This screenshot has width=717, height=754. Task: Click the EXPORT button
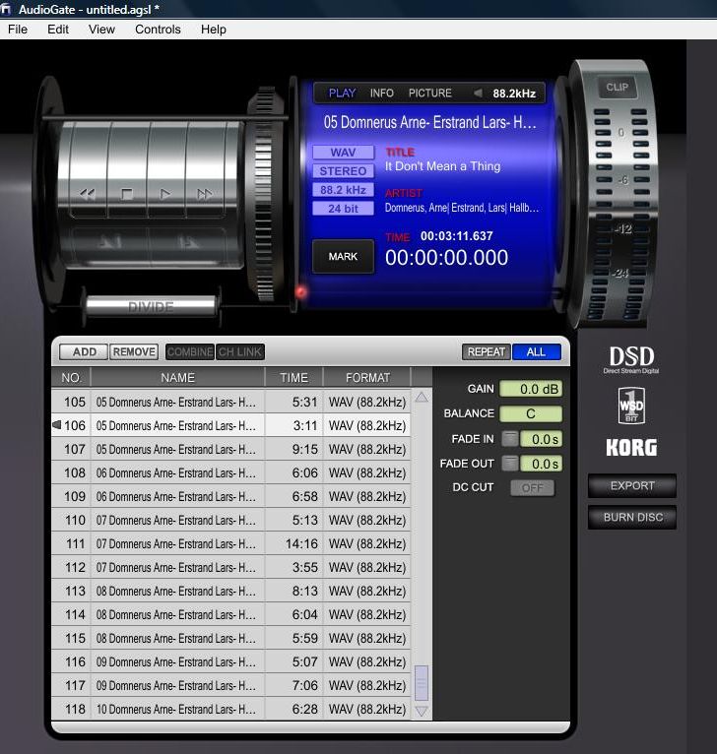(x=631, y=486)
